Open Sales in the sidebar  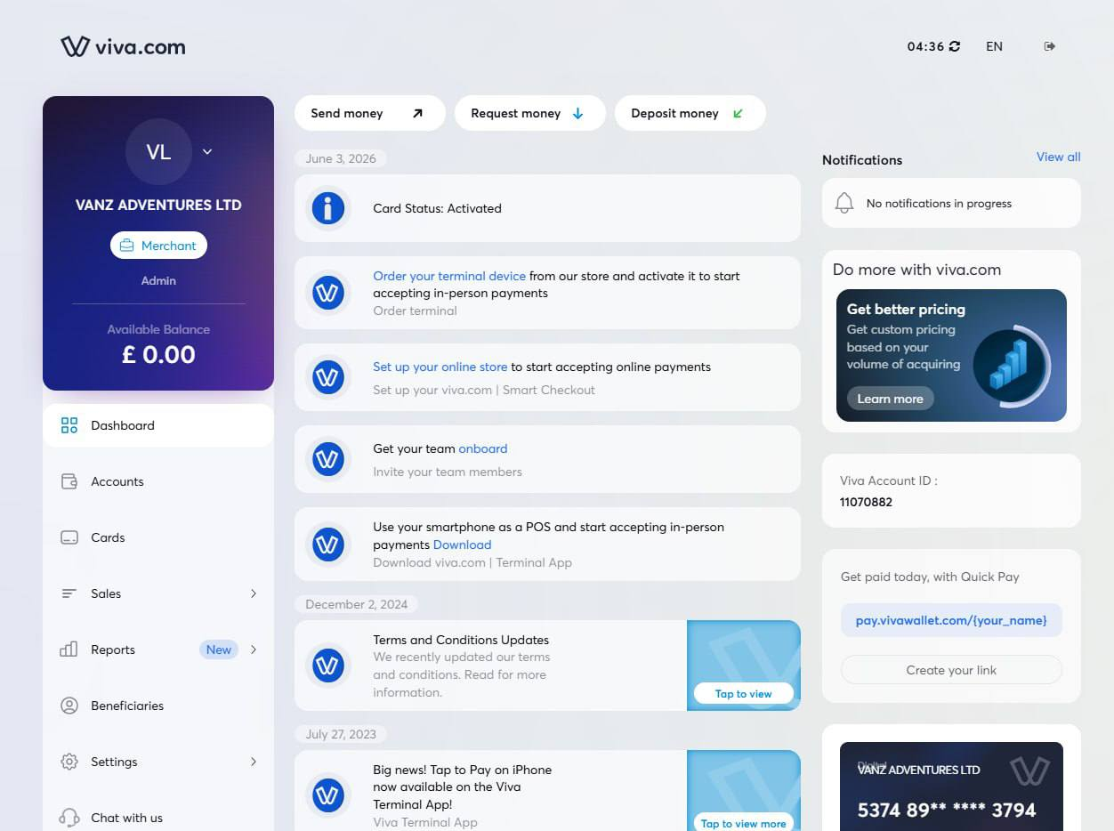(158, 593)
